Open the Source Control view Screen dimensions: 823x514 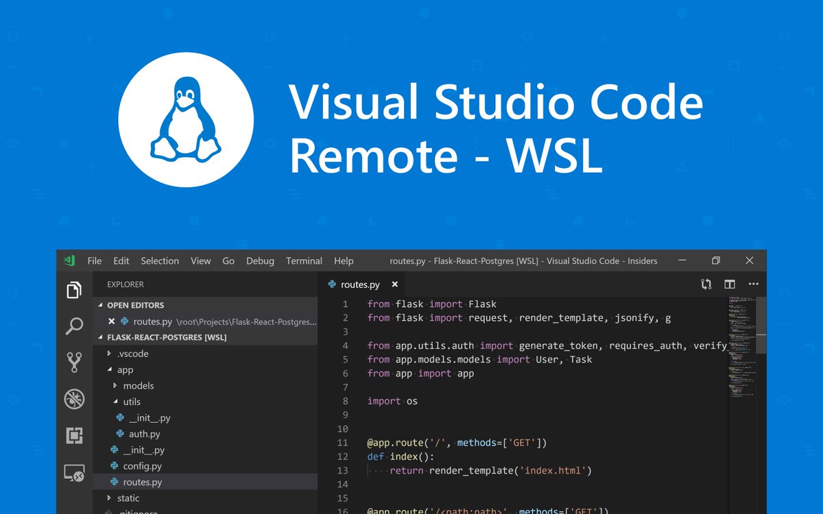tap(74, 363)
